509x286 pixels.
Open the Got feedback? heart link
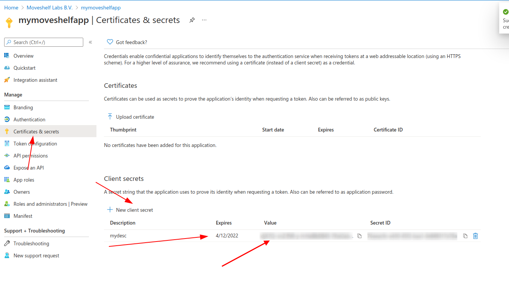click(127, 42)
